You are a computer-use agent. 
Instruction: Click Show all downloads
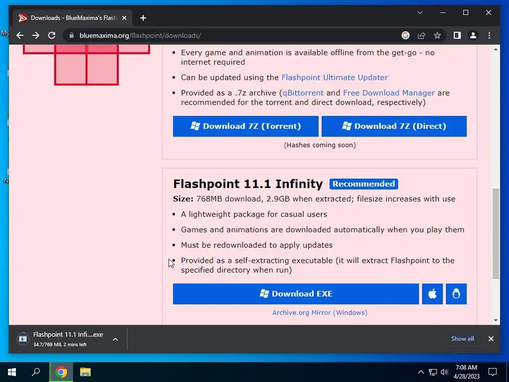462,338
